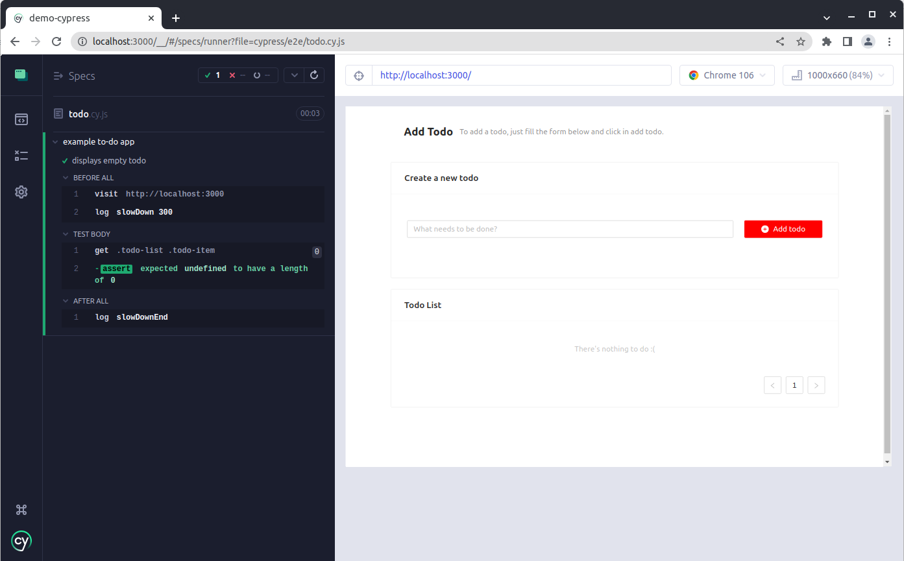Open the Chrome three-dot menu
Image resolution: width=904 pixels, height=561 pixels.
(x=890, y=41)
